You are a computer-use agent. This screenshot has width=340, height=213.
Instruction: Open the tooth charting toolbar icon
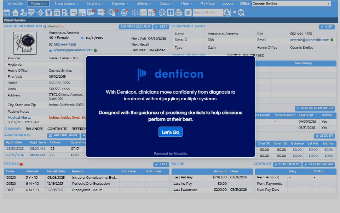point(49,13)
